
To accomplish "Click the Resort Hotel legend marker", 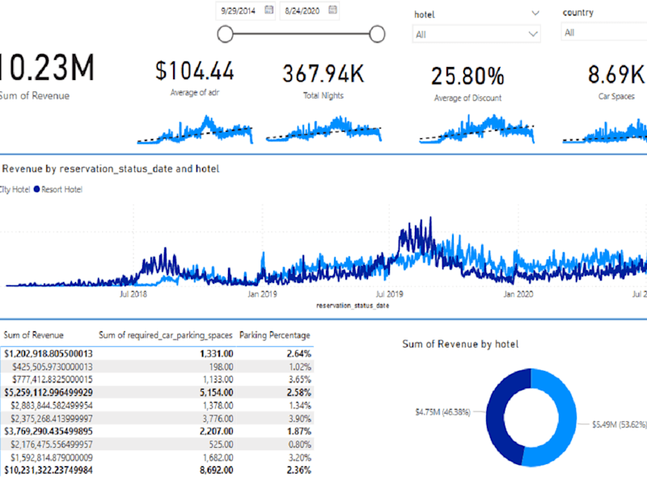I will 36,189.
